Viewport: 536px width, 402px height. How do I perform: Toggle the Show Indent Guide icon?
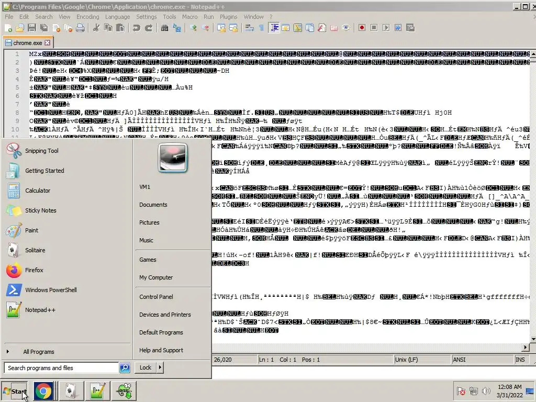click(x=274, y=28)
